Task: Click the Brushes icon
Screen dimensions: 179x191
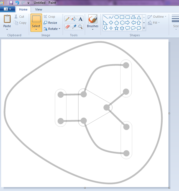Action: pos(93,19)
